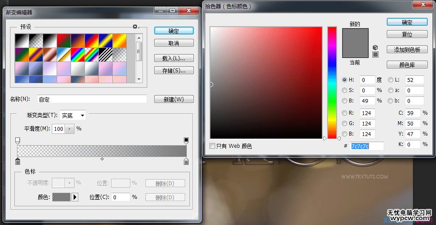Click the 颜色 stop color swatch
This screenshot has width=436, height=225.
[61, 197]
